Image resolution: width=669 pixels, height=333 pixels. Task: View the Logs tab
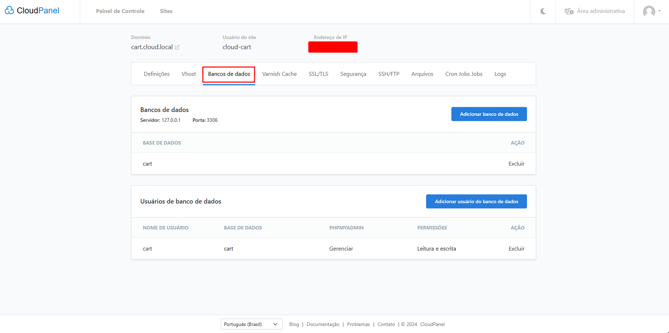(x=500, y=74)
